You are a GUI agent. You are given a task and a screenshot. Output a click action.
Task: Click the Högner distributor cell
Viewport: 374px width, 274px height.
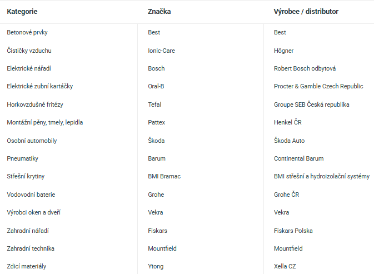click(x=283, y=51)
